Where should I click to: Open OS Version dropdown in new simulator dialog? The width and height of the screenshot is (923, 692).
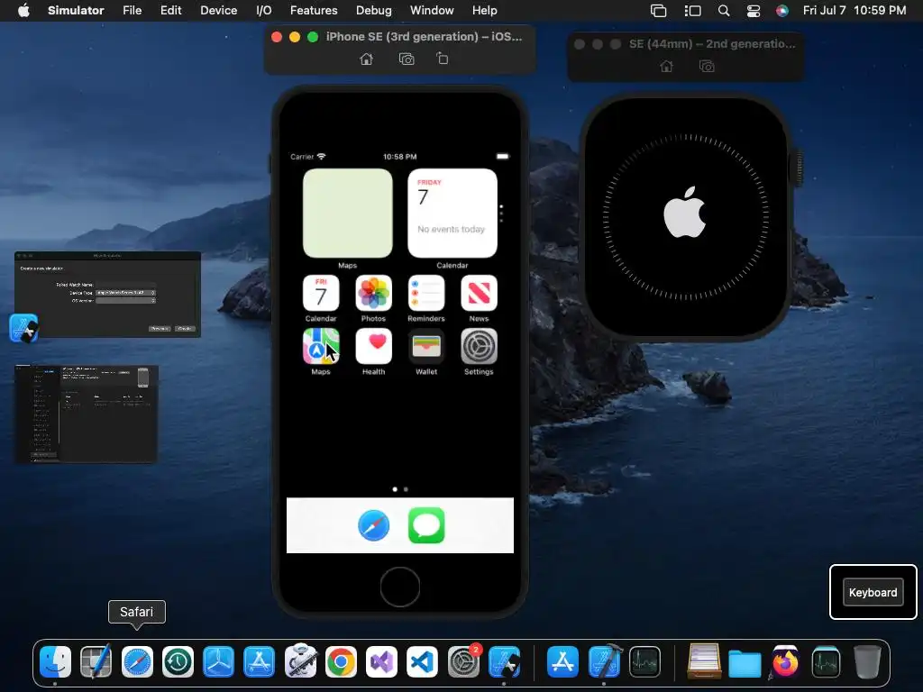125,300
